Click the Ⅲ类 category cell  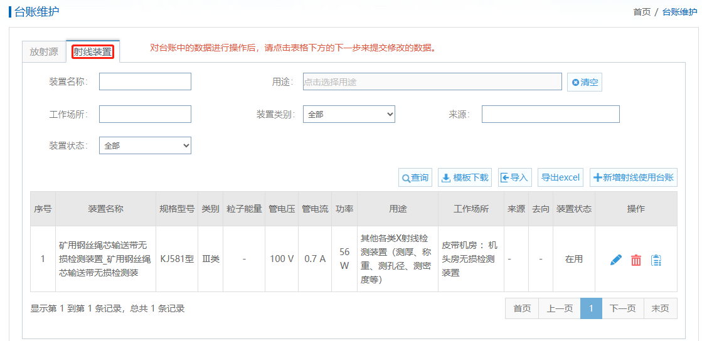point(210,259)
